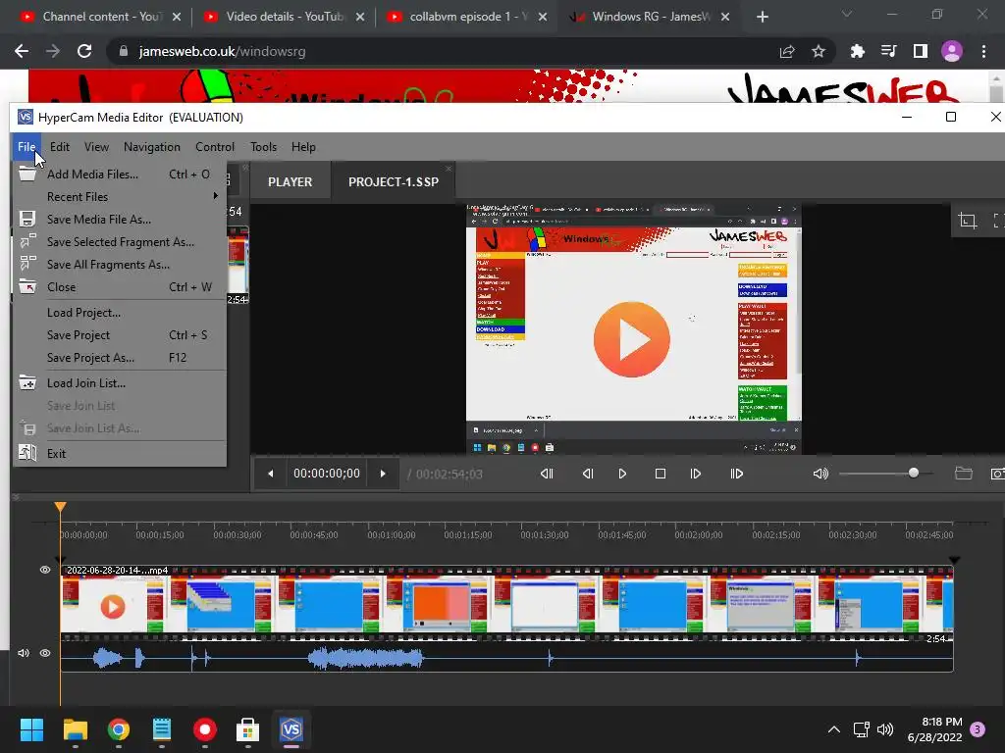
Task: Open Chrome extensions puzzle icon
Action: (x=857, y=51)
